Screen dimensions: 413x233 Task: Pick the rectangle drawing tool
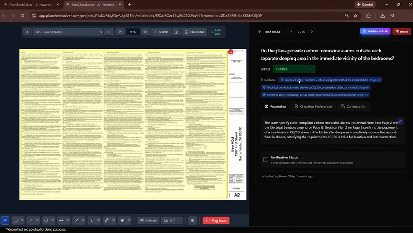(16, 221)
